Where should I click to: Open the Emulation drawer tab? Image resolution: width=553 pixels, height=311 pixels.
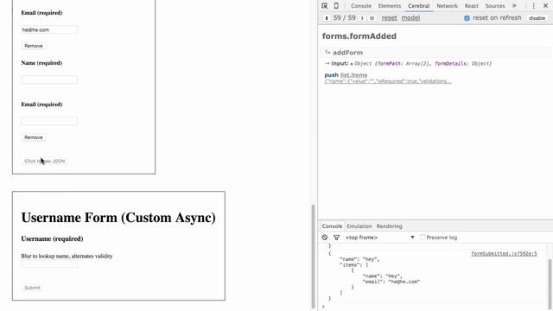[x=359, y=226]
